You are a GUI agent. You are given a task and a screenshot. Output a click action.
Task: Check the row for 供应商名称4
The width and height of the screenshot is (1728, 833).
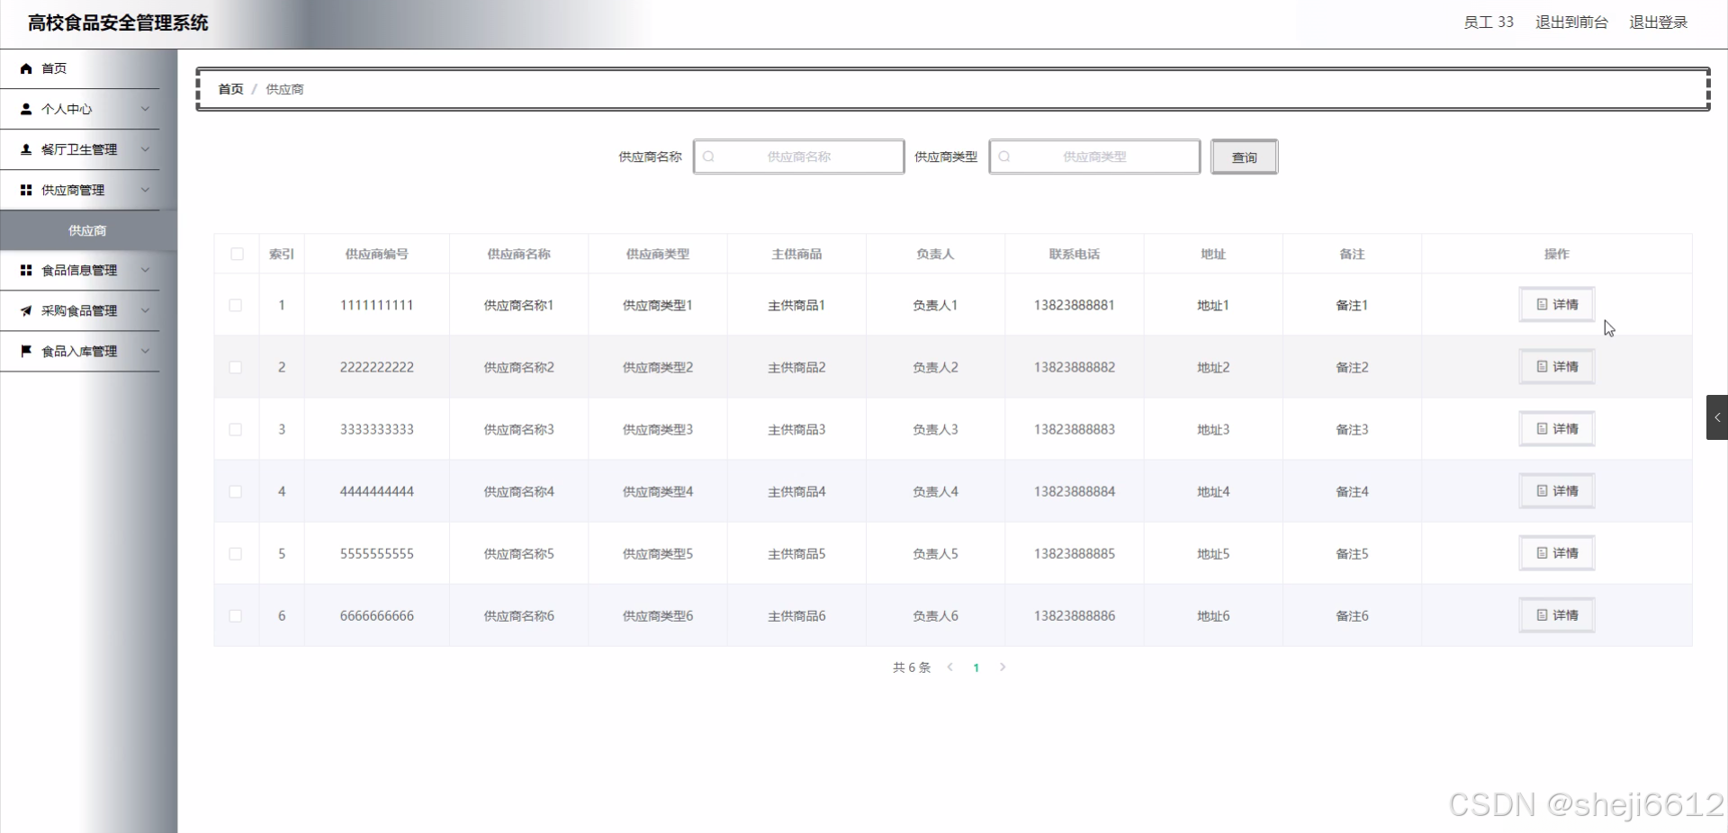click(x=236, y=491)
